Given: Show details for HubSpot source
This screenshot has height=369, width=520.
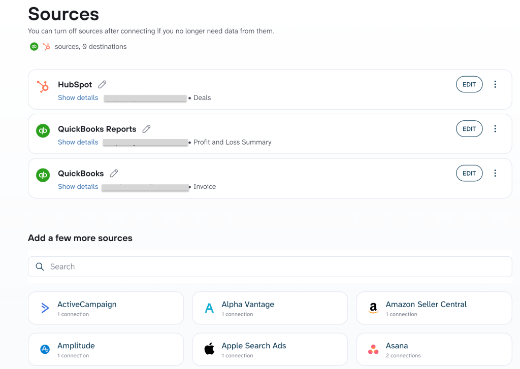Looking at the screenshot, I should tap(78, 98).
